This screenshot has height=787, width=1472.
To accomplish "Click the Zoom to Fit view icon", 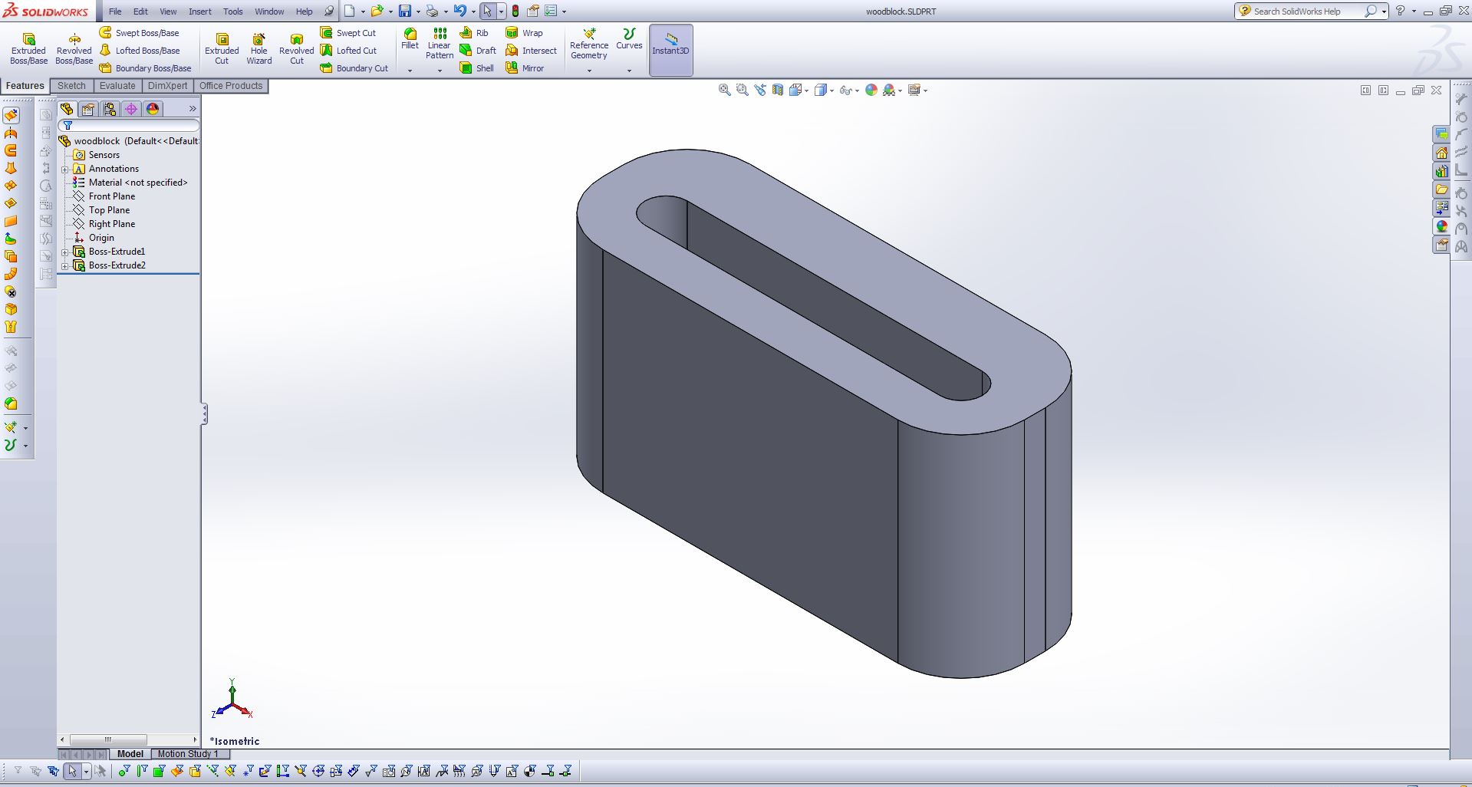I will (724, 90).
